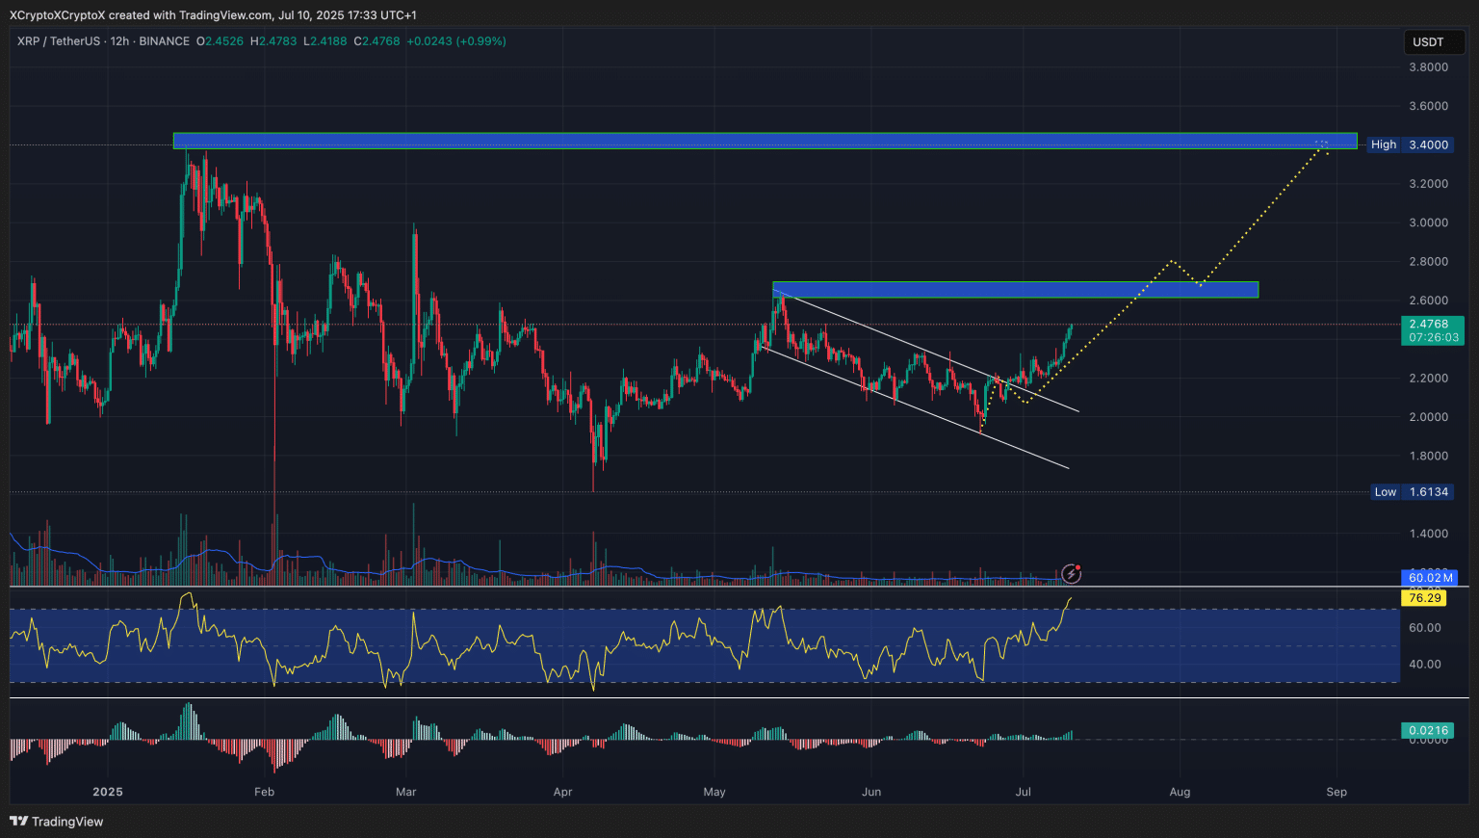Viewport: 1479px width, 838px height.
Task: Click the 3.0000 price axis label
Action: point(1428,223)
